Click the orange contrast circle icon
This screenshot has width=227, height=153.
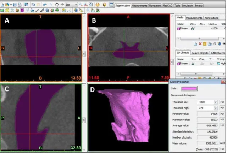[x=98, y=5]
